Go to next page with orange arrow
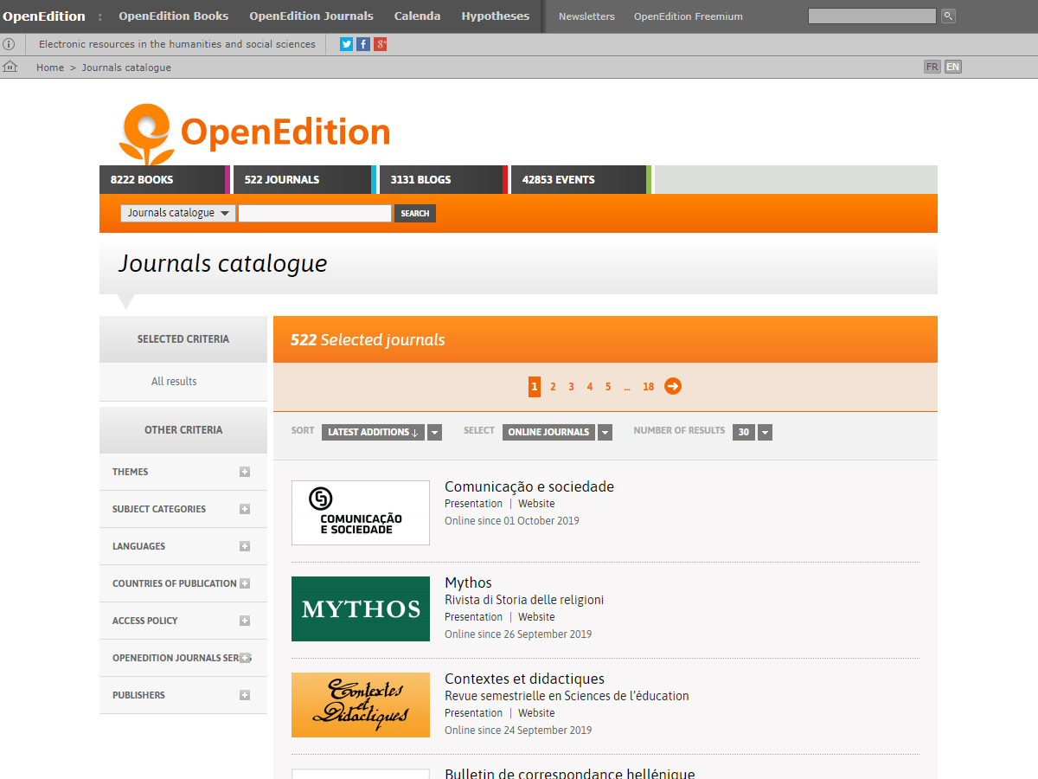The width and height of the screenshot is (1038, 779). click(x=673, y=386)
